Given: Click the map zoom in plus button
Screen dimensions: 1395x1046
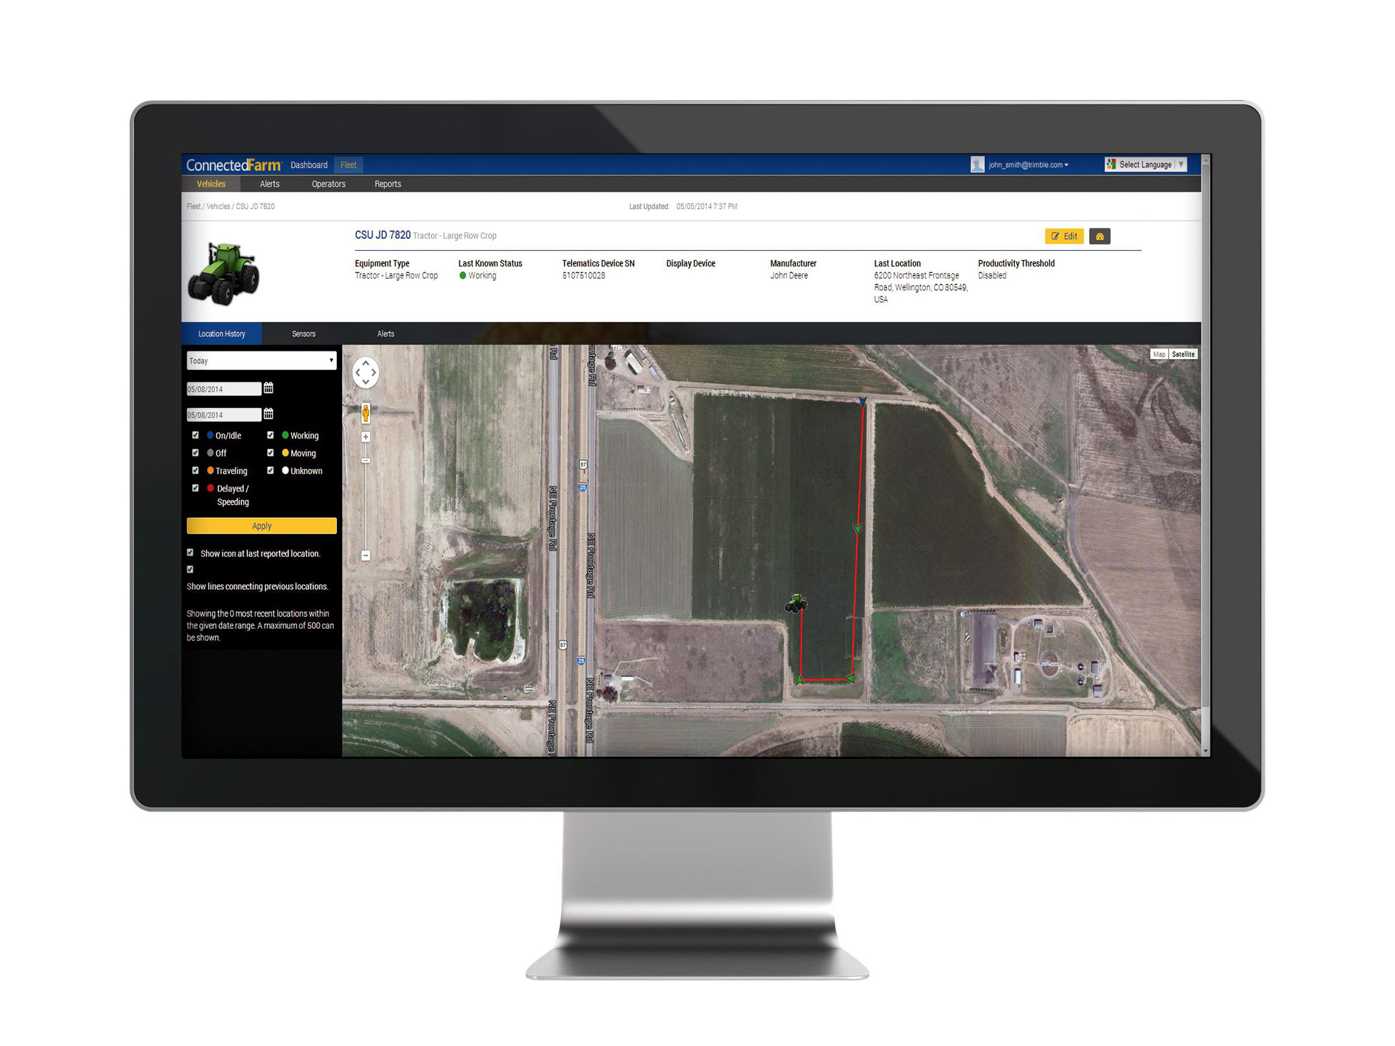Looking at the screenshot, I should (365, 437).
